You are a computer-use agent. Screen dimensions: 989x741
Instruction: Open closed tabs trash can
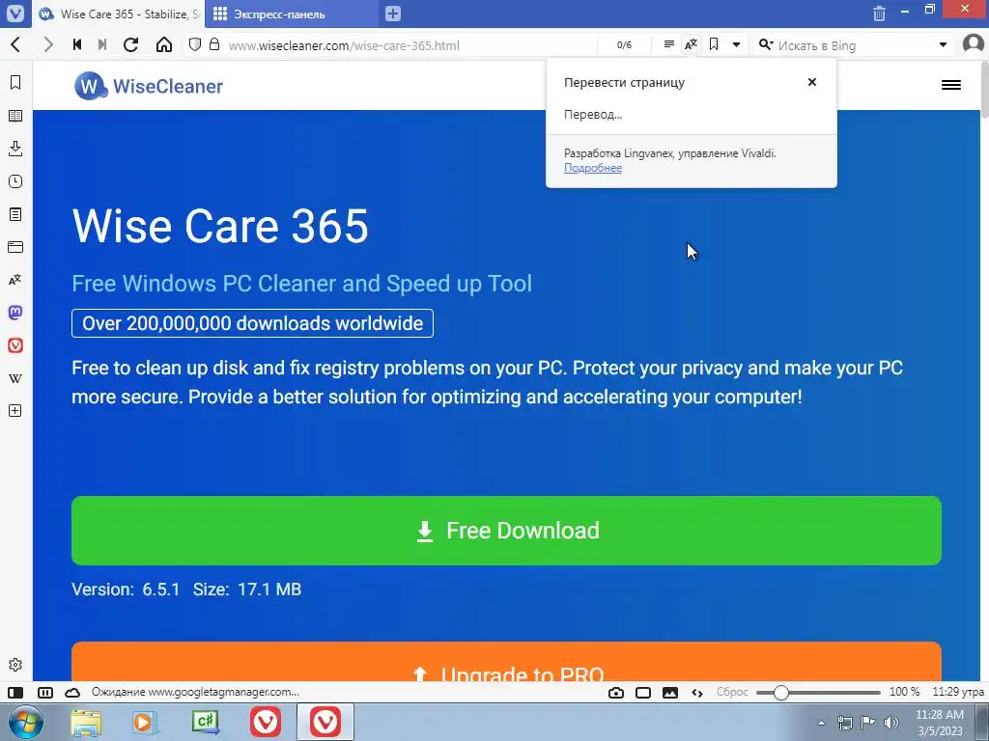pos(879,14)
